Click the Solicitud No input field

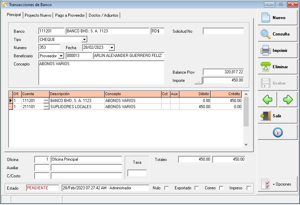223,31
